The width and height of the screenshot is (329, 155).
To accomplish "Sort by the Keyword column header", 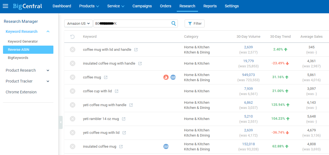I will 90,37.
